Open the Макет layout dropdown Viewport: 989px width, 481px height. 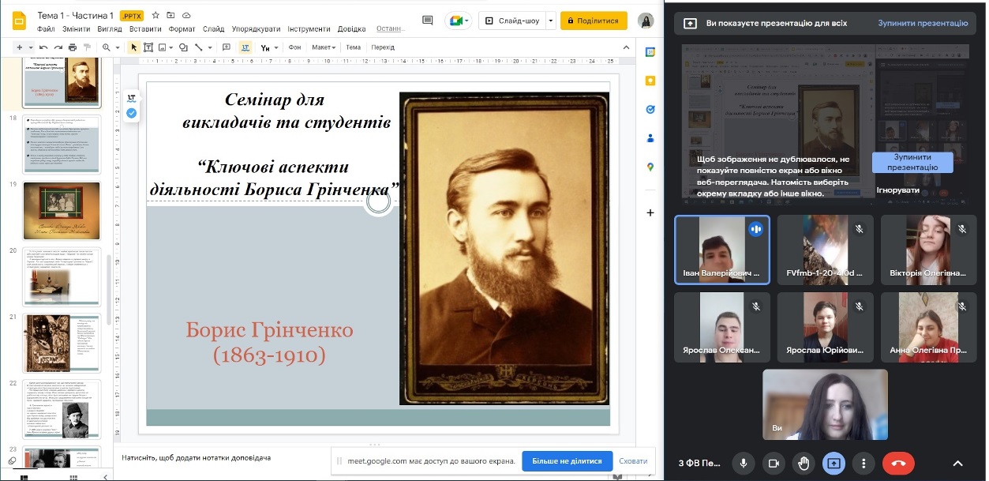click(x=323, y=47)
